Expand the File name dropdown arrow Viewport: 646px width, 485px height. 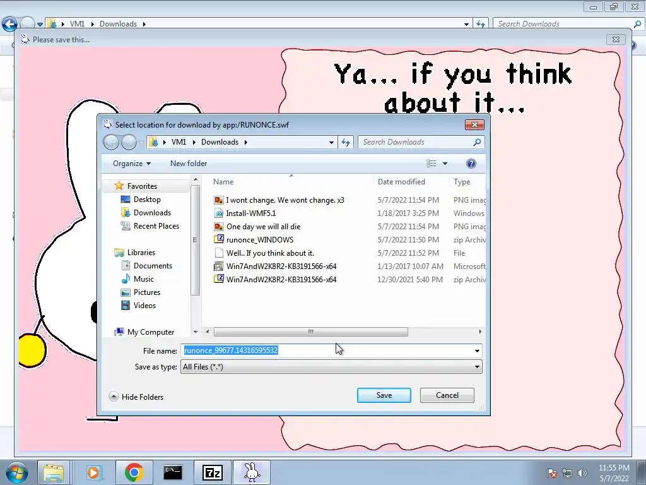[477, 351]
